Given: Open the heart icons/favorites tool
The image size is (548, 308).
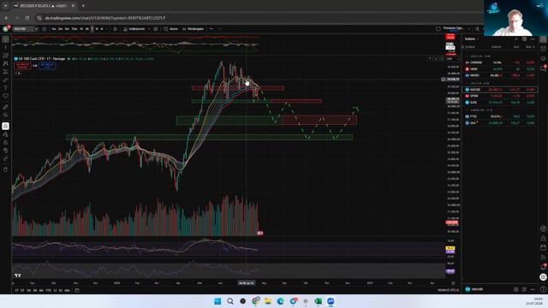Looking at the screenshot, I should [6, 96].
